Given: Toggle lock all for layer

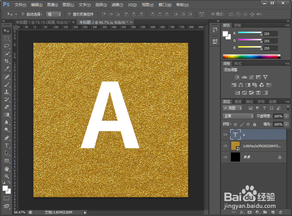Looking at the screenshot, I should click(255, 124).
